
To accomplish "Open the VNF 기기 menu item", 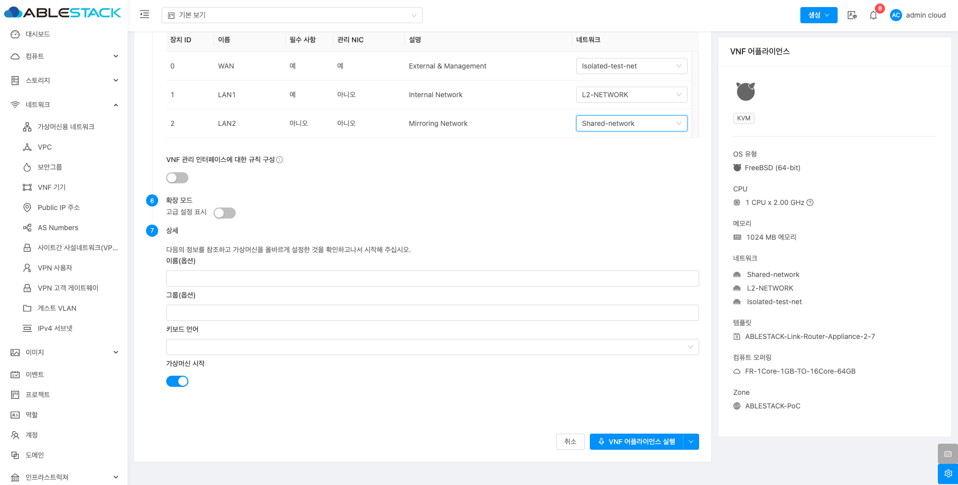I will 51,187.
